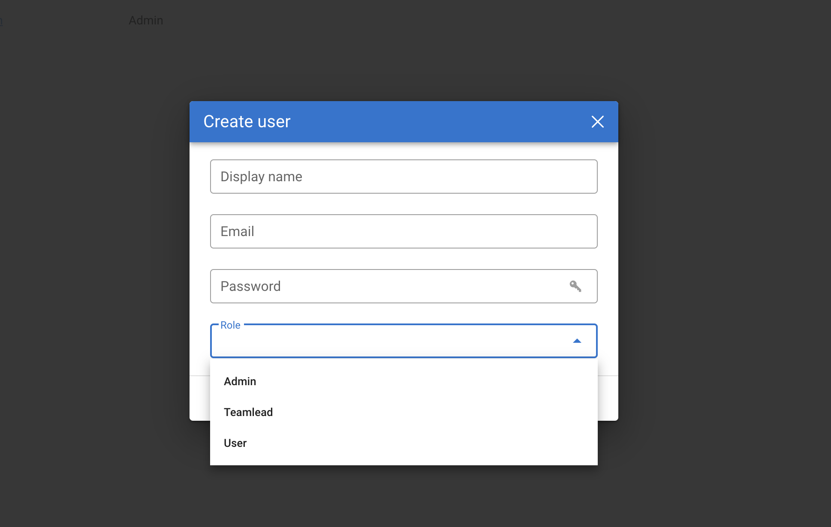Click the key icon to generate password
This screenshot has height=527, width=831.
(x=575, y=286)
